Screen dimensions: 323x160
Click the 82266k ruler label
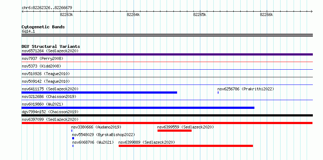pyautogui.click(x=266, y=15)
